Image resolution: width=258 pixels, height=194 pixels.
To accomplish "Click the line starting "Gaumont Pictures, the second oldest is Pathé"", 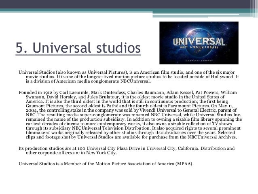I will (129, 106).
